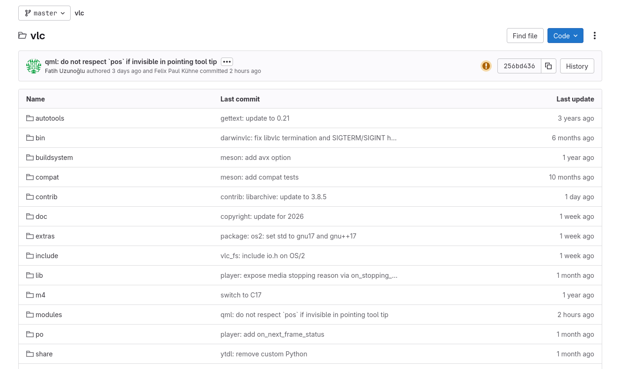
Task: Click Fatih Uzunoğlu's avatar image
Action: (34, 66)
